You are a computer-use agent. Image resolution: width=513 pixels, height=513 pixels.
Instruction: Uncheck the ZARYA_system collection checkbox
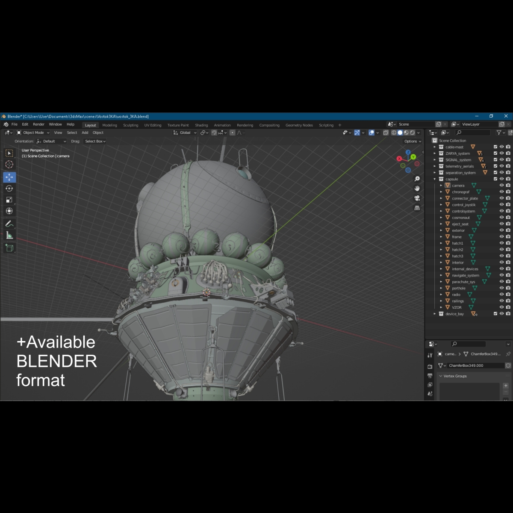[495, 153]
